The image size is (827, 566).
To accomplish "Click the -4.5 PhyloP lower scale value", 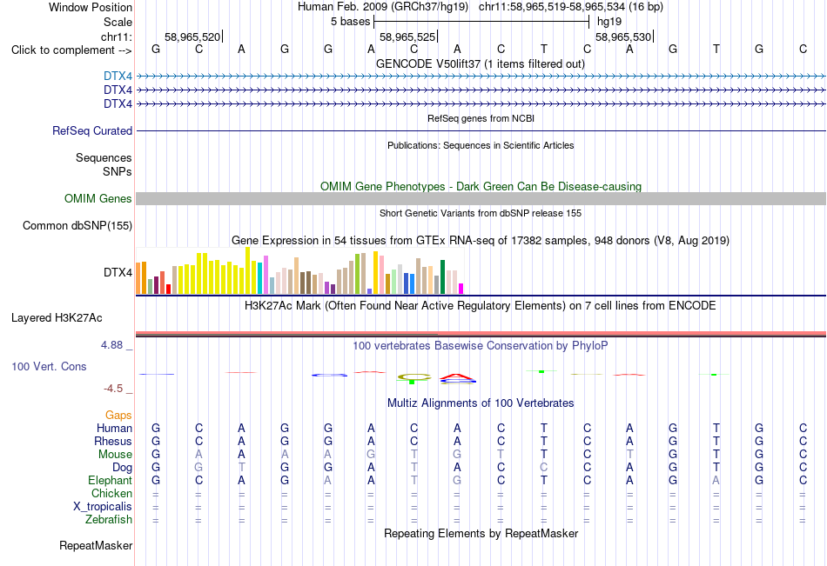I will [x=113, y=389].
